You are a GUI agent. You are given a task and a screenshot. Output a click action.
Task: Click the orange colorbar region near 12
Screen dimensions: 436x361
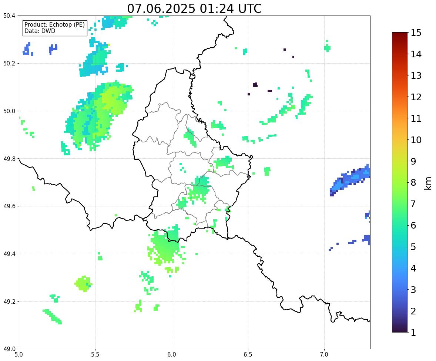[400, 97]
